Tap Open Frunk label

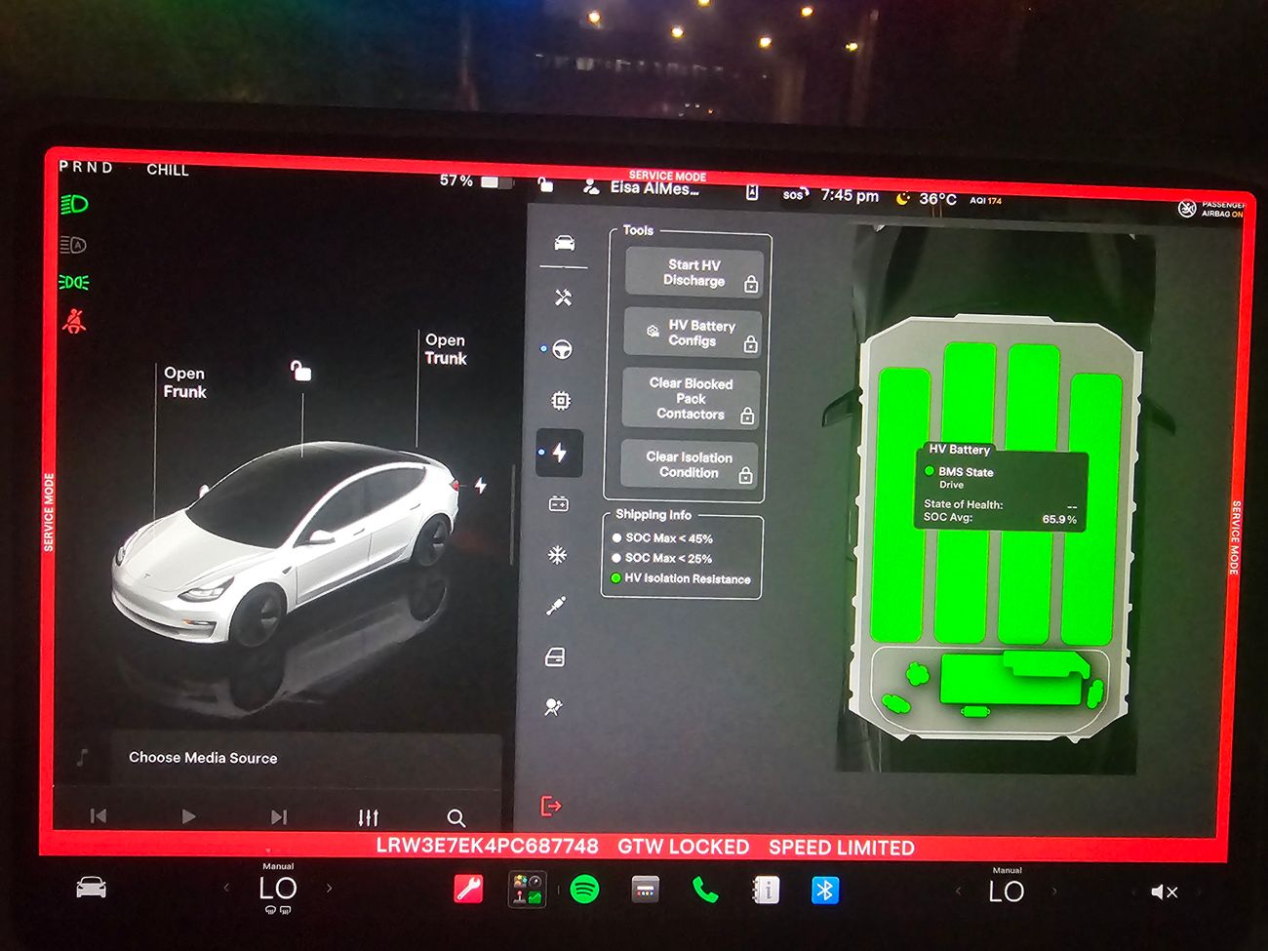[x=184, y=382]
